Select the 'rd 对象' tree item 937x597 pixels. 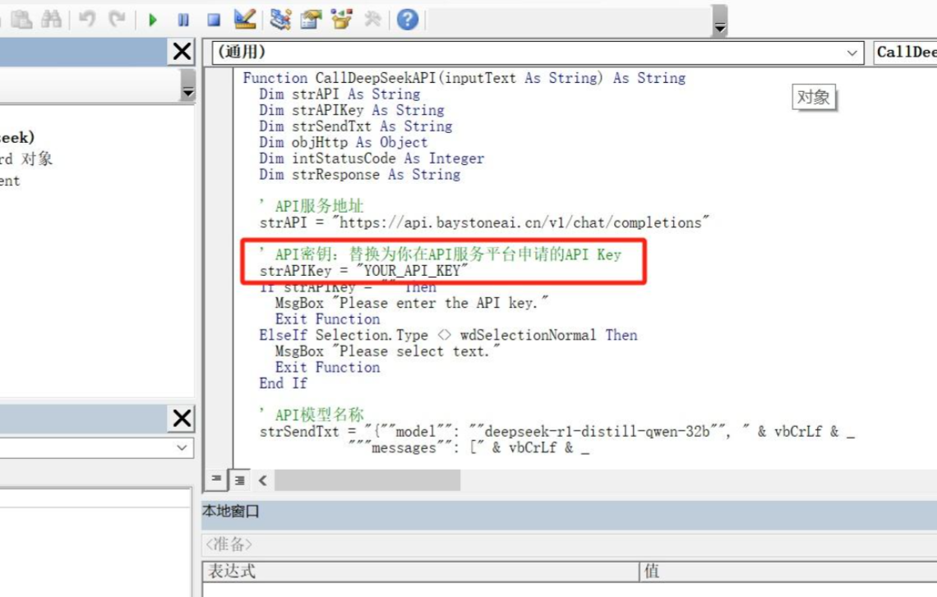[x=25, y=158]
